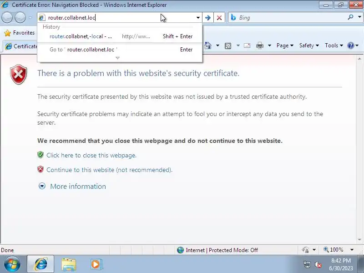Open the Home button dropdown arrow
This screenshot has height=273, width=364.
point(217,45)
